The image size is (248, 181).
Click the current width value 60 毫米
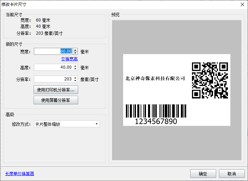click(x=43, y=20)
